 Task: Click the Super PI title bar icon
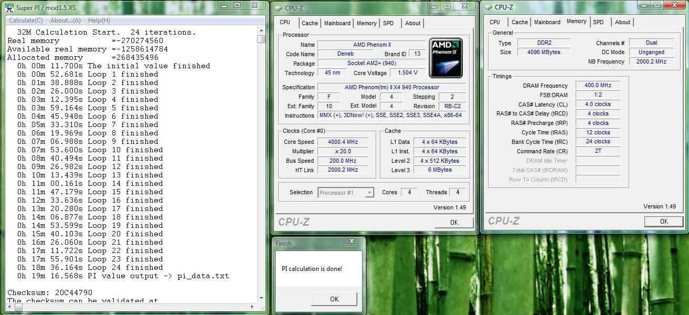(x=9, y=7)
